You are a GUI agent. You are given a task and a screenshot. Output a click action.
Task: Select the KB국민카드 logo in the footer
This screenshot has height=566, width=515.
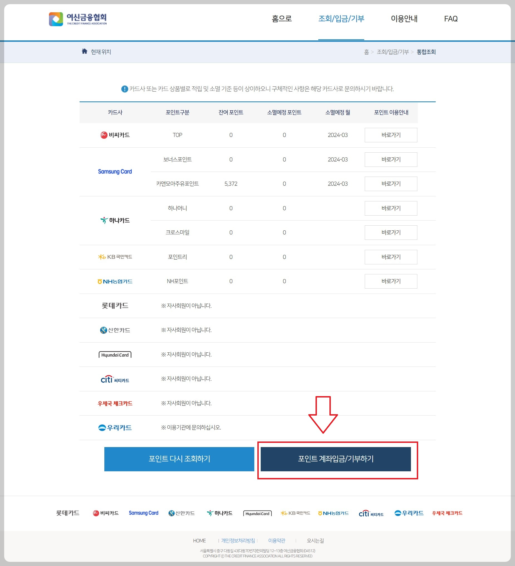[x=295, y=513]
